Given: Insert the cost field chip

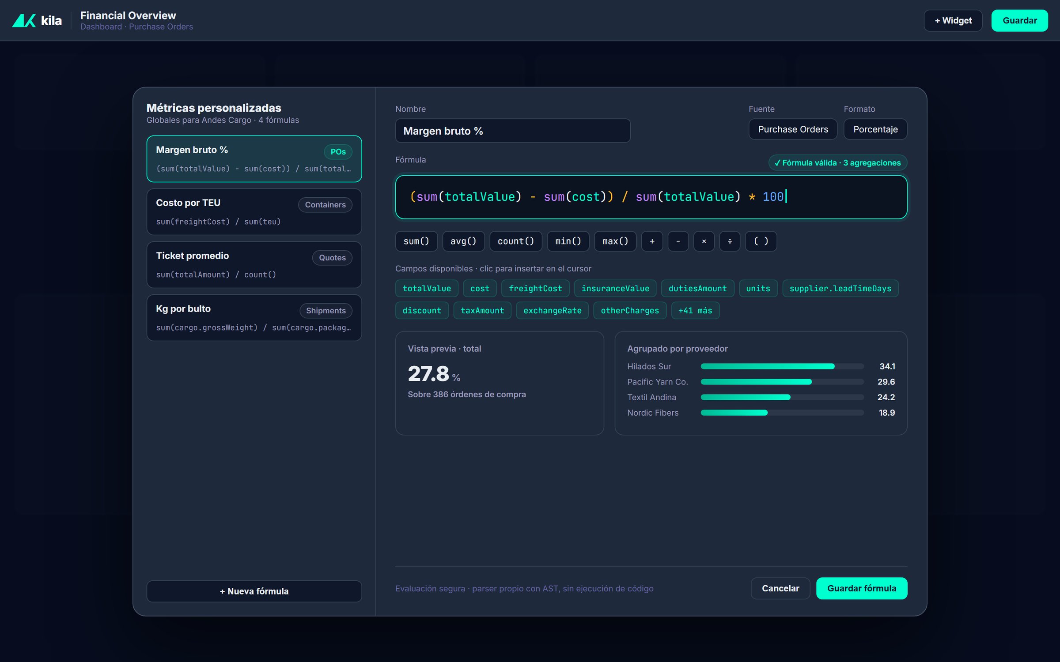Looking at the screenshot, I should [480, 288].
